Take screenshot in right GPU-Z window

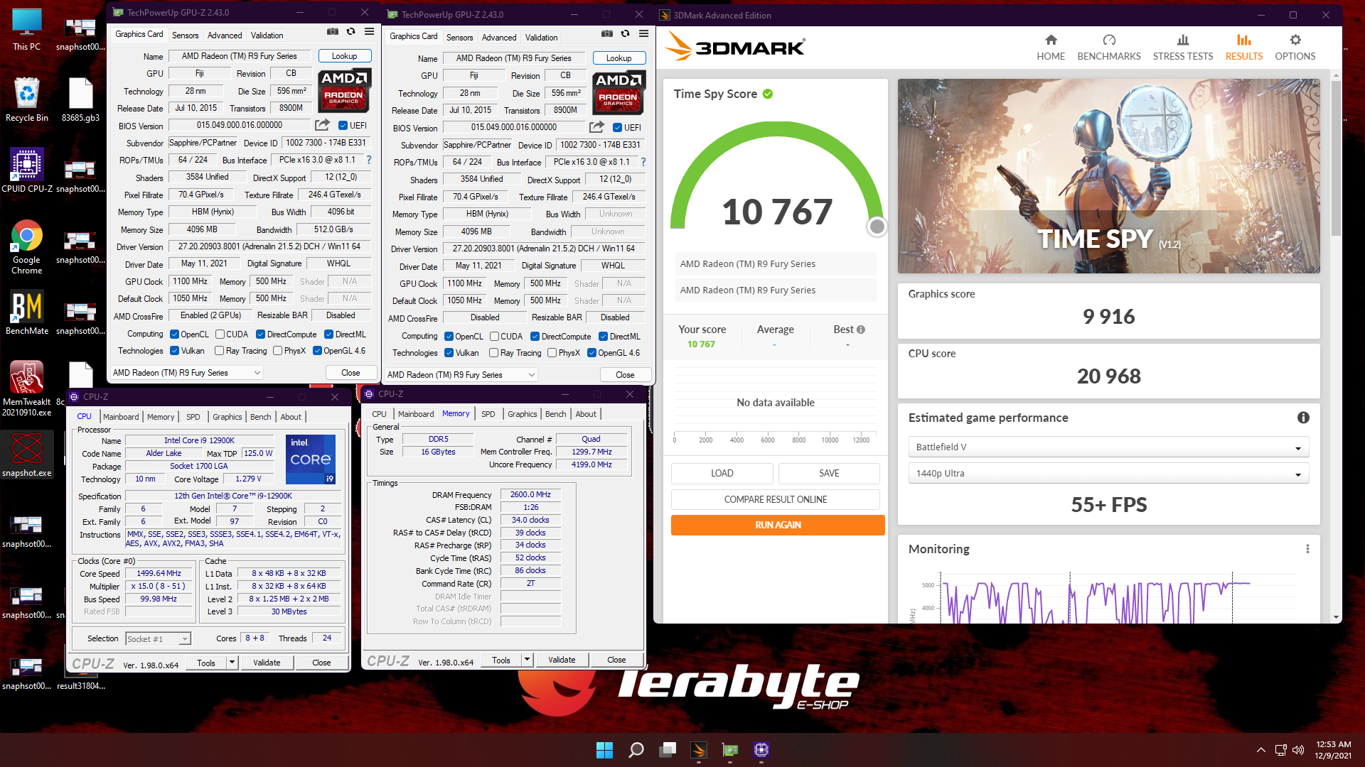click(606, 34)
